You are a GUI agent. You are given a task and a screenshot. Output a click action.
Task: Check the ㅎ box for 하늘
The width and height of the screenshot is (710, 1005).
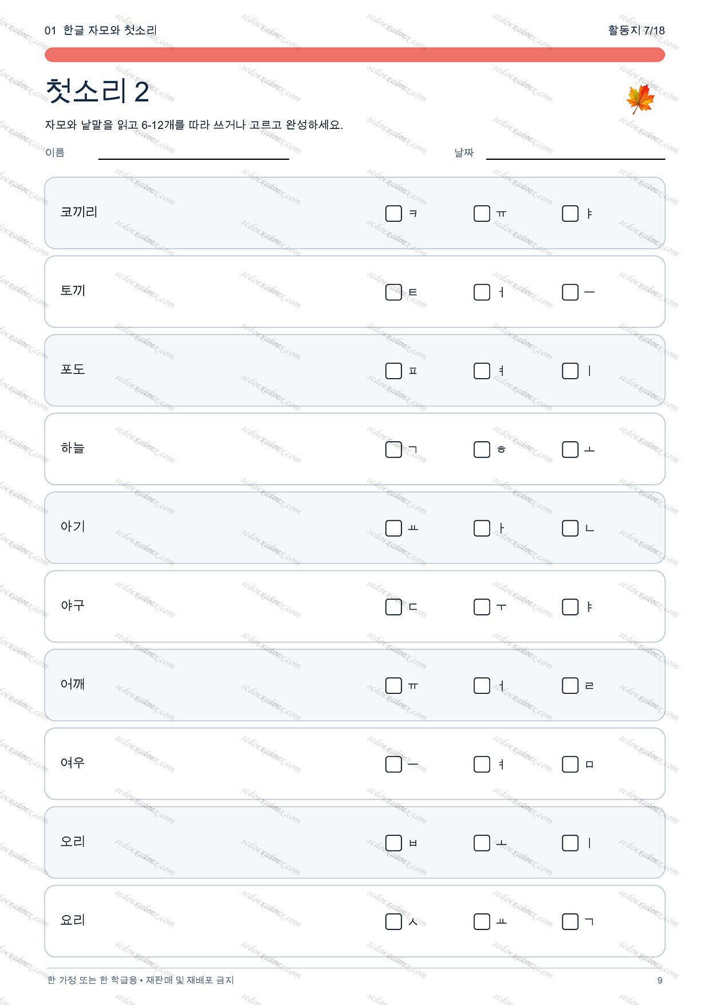[x=482, y=450]
